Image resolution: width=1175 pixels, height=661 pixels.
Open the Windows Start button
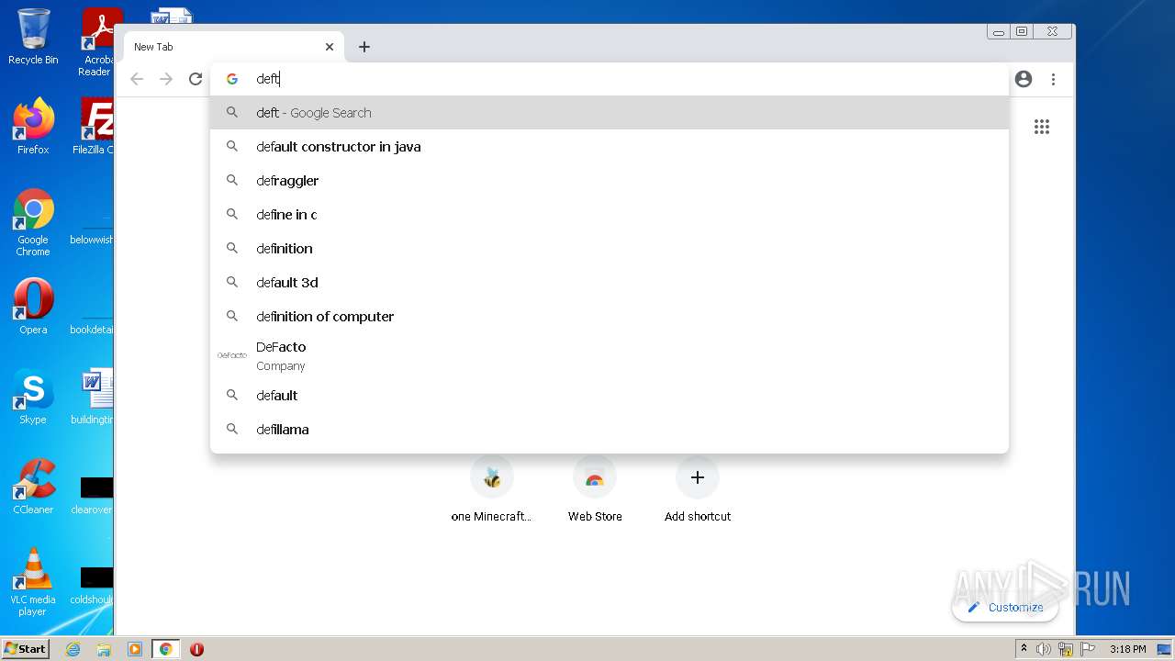[x=26, y=648]
